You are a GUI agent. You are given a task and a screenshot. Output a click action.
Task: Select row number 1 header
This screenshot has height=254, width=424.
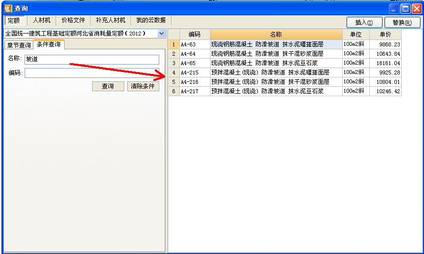pyautogui.click(x=174, y=44)
